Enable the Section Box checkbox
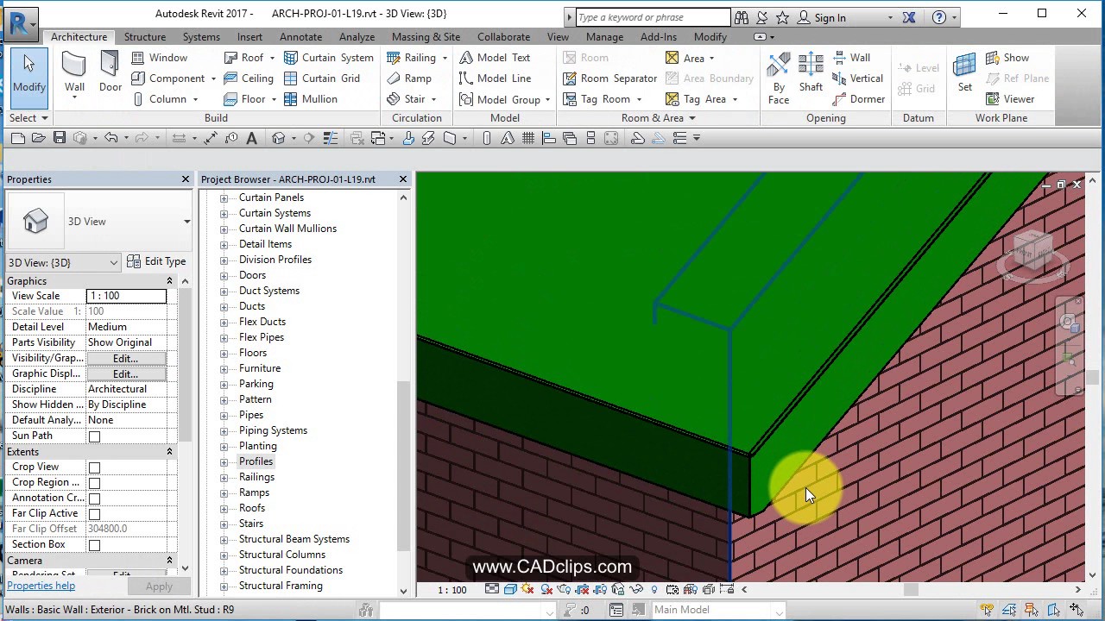This screenshot has width=1105, height=621. [96, 544]
